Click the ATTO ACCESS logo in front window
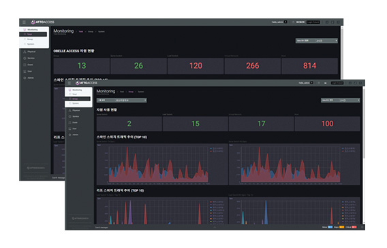The width and height of the screenshot is (387, 248). (x=87, y=83)
